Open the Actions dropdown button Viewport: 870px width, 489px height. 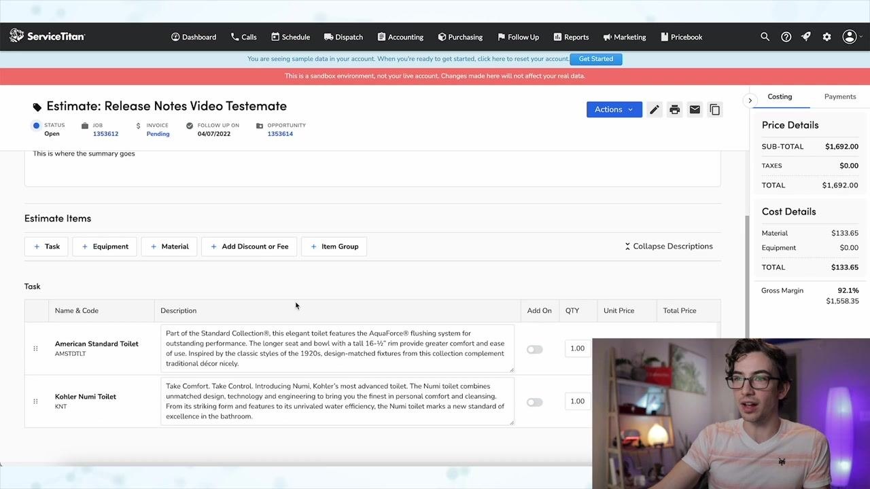pos(614,109)
